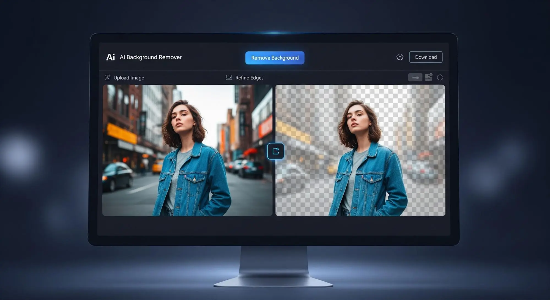Toggle the gray slider-style view button
Image resolution: width=550 pixels, height=300 pixels.
tap(415, 77)
